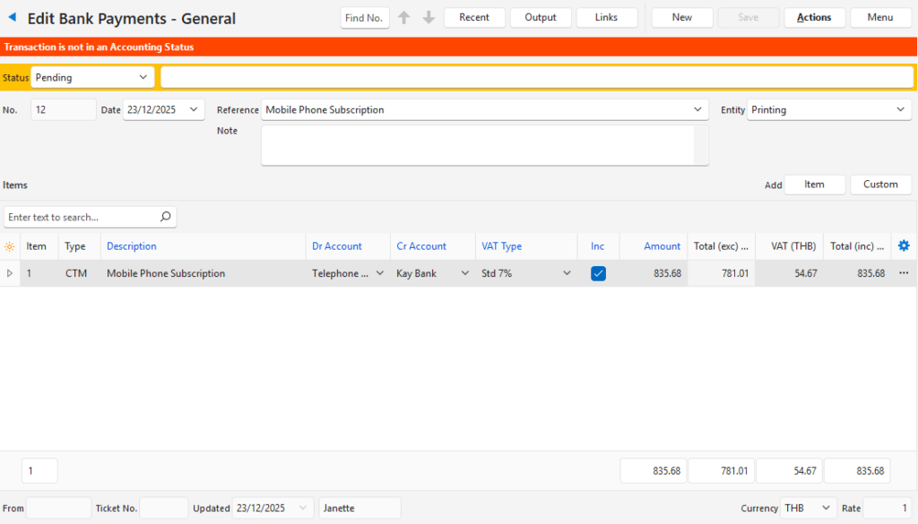Open the Status Pending dropdown
Image resolution: width=918 pixels, height=524 pixels.
(92, 78)
